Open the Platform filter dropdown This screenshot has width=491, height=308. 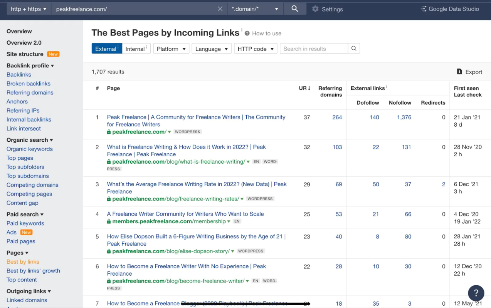(x=171, y=49)
